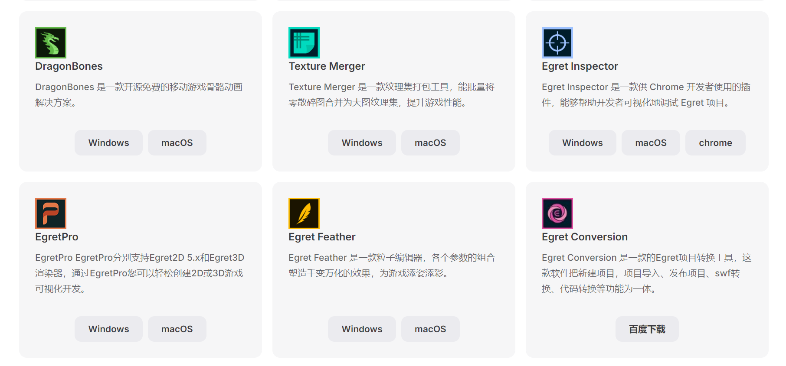The width and height of the screenshot is (786, 366).
Task: Download Egret Inspector for macOS
Action: pos(651,143)
